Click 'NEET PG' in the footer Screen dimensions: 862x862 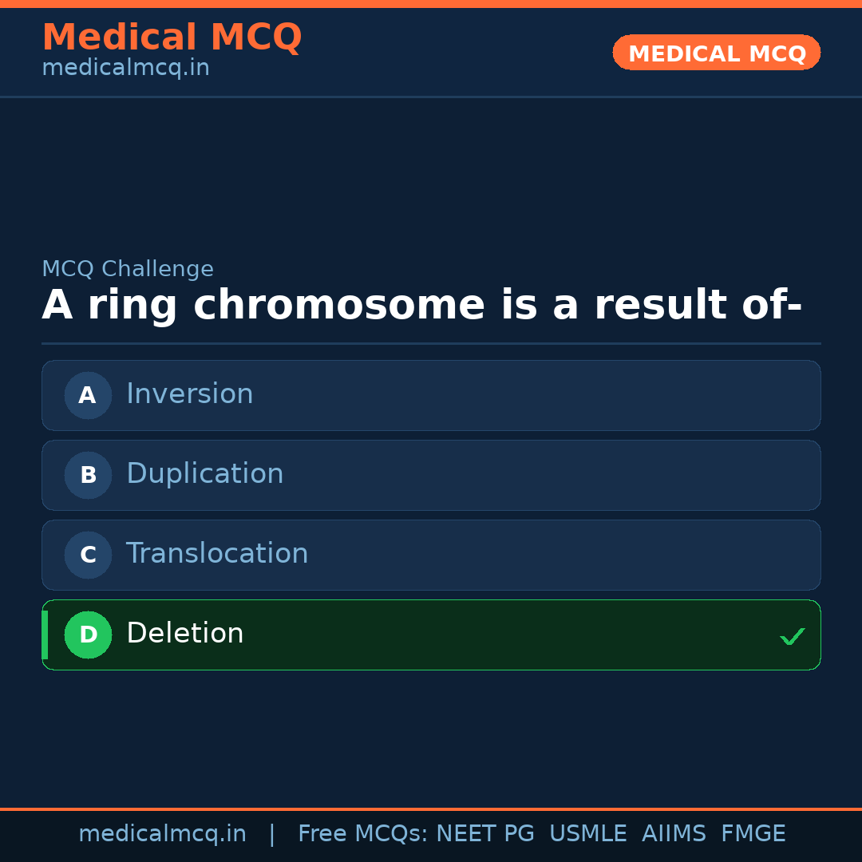[485, 834]
